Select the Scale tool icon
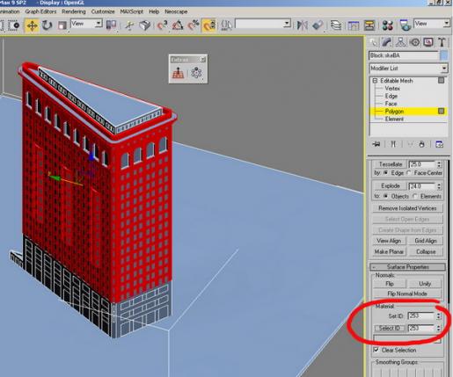Viewport: 453px width, 377px height. tap(62, 25)
